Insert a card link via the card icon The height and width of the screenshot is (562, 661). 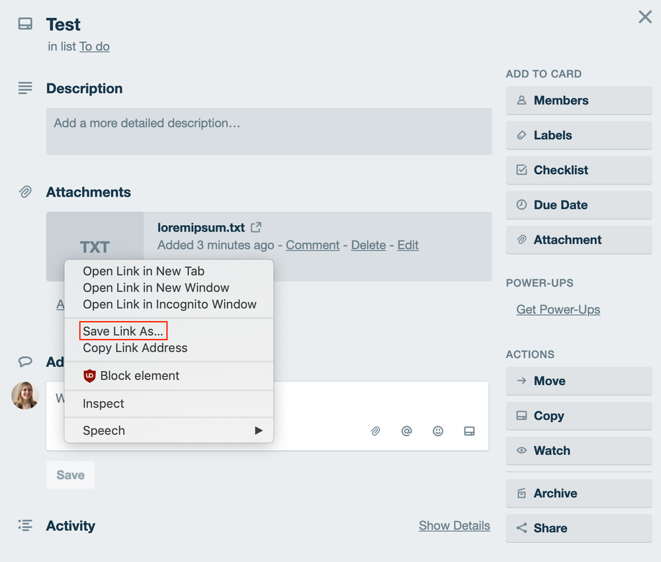pyautogui.click(x=469, y=431)
